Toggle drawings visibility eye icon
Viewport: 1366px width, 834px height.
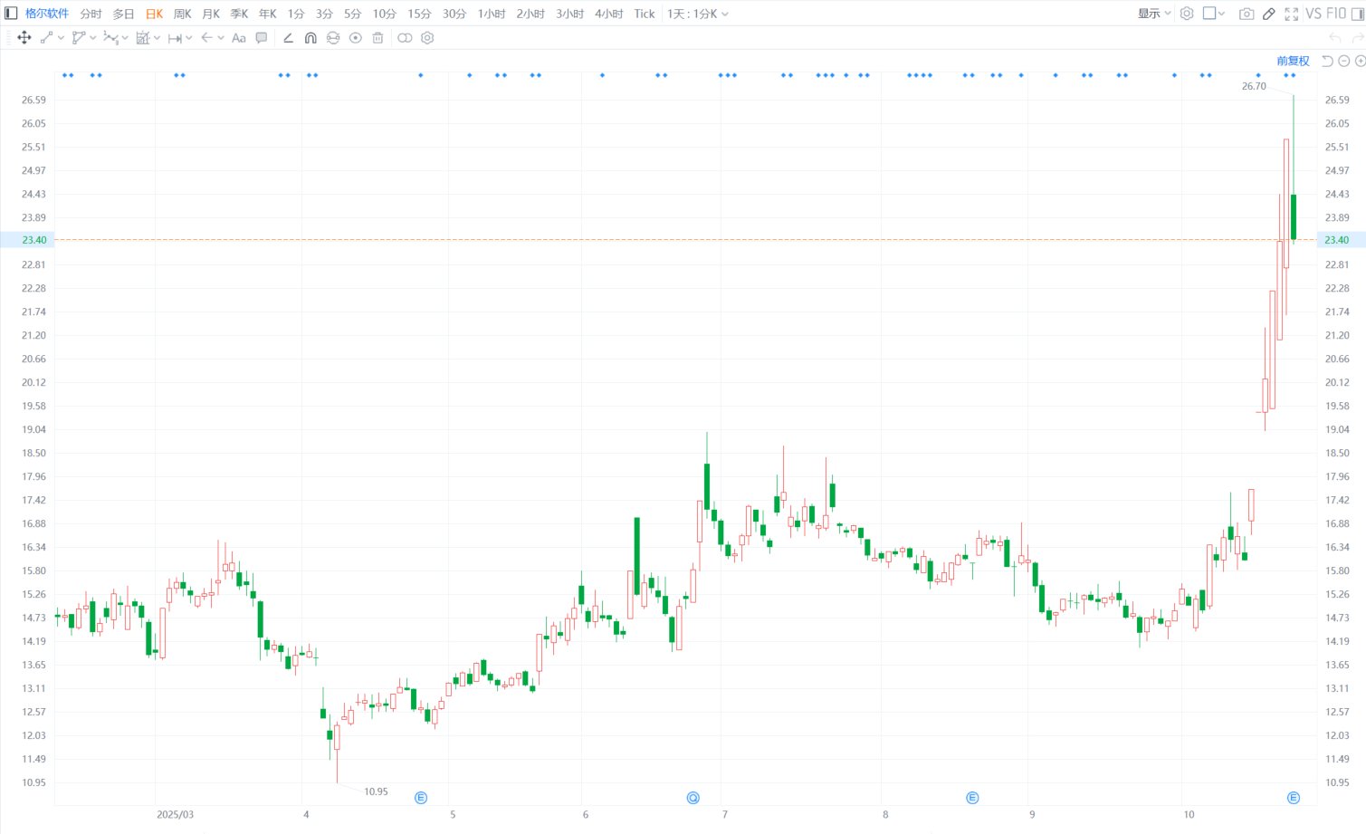(355, 38)
